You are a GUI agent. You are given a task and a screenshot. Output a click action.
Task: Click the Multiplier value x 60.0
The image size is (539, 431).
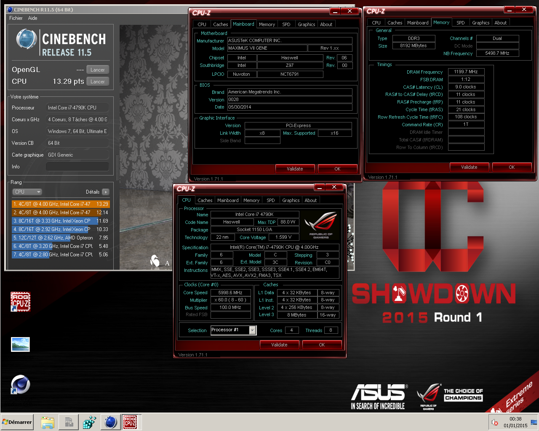click(x=231, y=300)
